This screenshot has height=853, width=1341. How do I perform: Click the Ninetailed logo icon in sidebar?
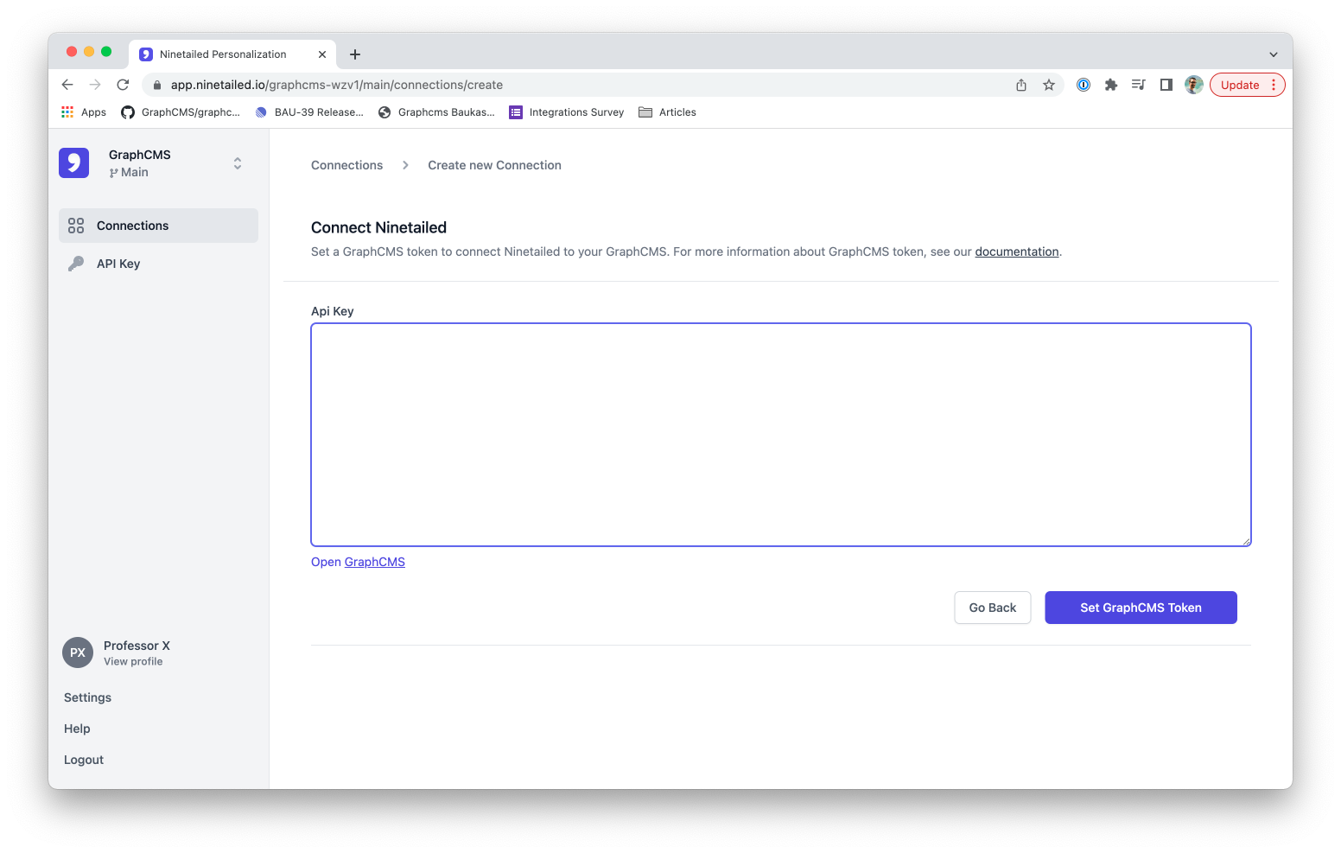[x=74, y=162]
